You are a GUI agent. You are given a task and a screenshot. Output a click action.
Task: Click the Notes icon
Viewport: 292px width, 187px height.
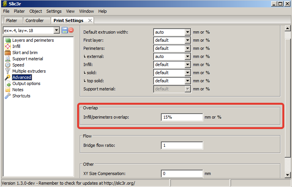point(8,90)
